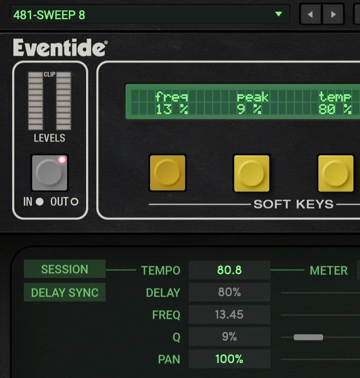Viewport: 360px width, 378px height.
Task: Click the FREQ value field 13.45
Action: (x=230, y=314)
